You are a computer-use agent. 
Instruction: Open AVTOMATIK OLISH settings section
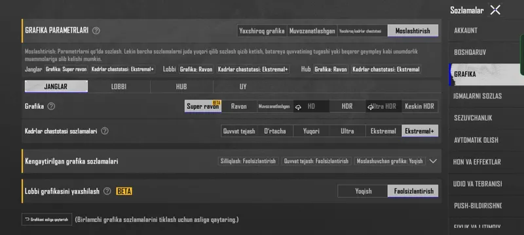tap(485, 140)
